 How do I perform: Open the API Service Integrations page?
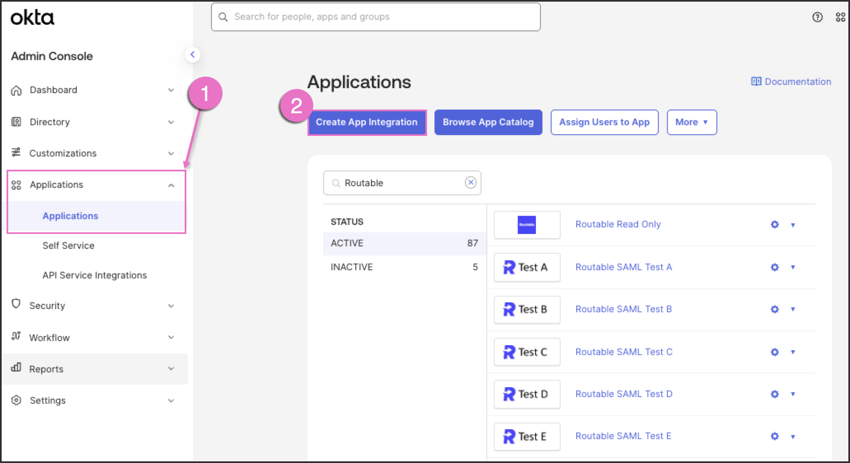[95, 275]
